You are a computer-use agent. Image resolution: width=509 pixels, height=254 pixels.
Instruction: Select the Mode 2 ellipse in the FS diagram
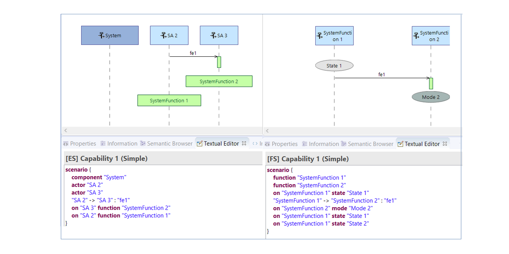coord(431,96)
